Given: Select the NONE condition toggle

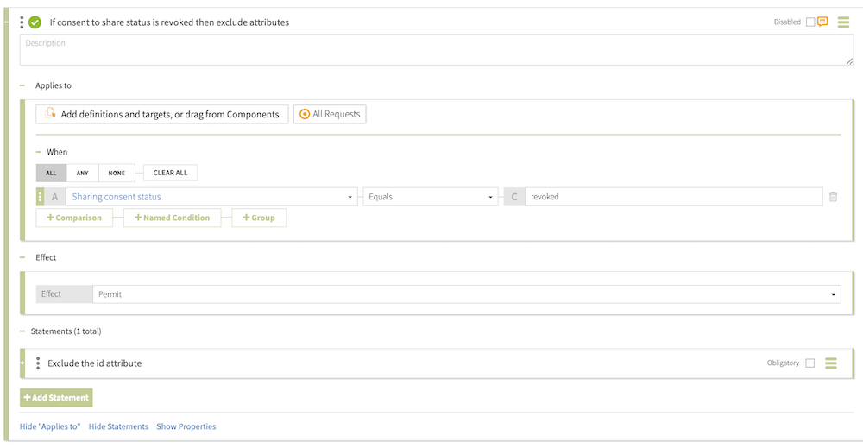Looking at the screenshot, I should click(x=117, y=173).
